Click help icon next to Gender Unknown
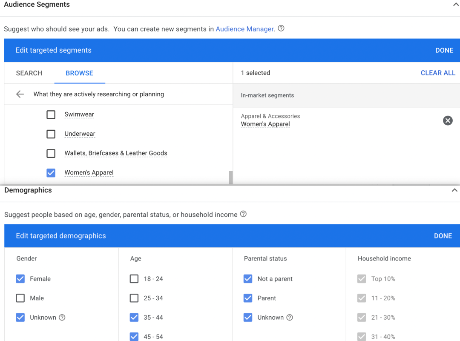This screenshot has height=341, width=460. [62, 317]
